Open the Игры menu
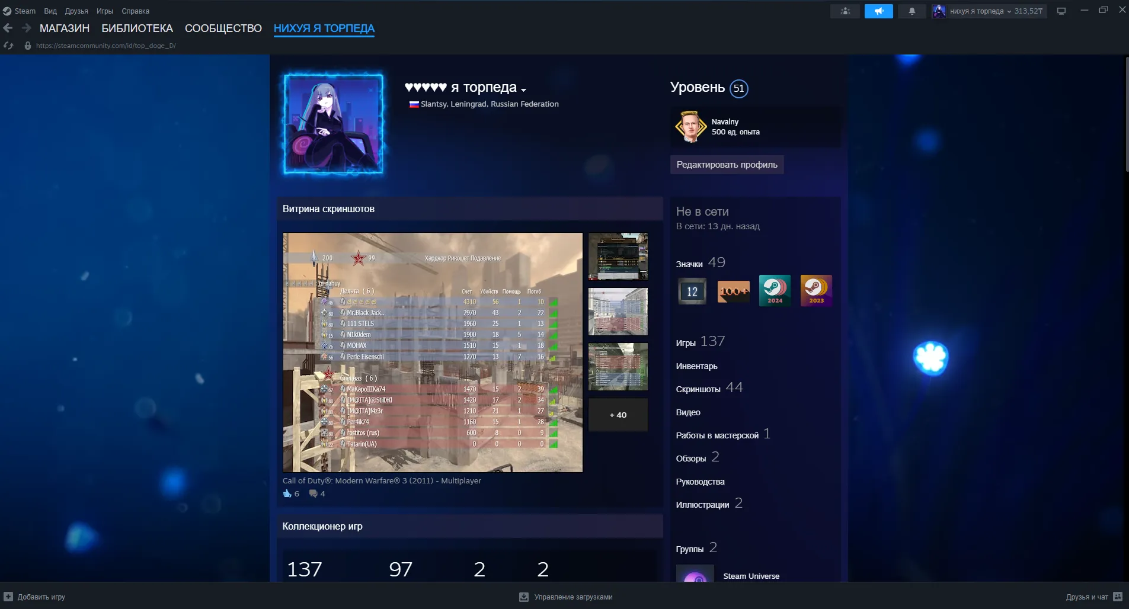1129x609 pixels. point(105,11)
